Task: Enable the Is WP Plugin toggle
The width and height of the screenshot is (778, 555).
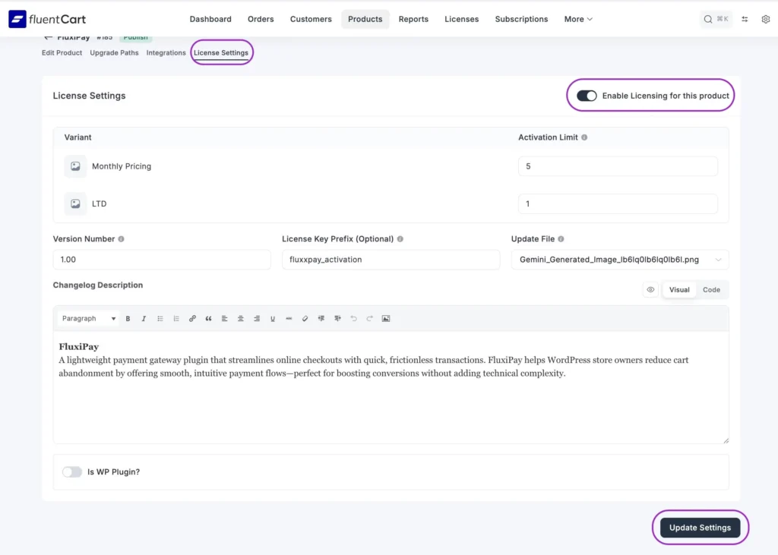Action: click(x=72, y=471)
